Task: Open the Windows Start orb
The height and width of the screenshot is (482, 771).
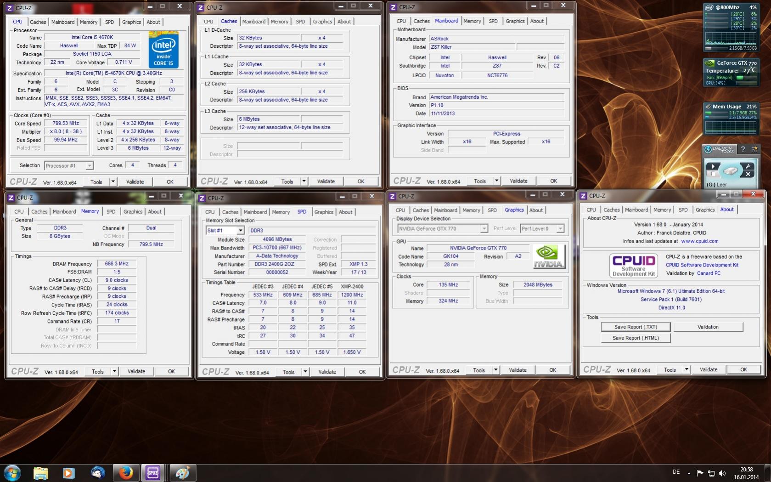Action: point(12,473)
